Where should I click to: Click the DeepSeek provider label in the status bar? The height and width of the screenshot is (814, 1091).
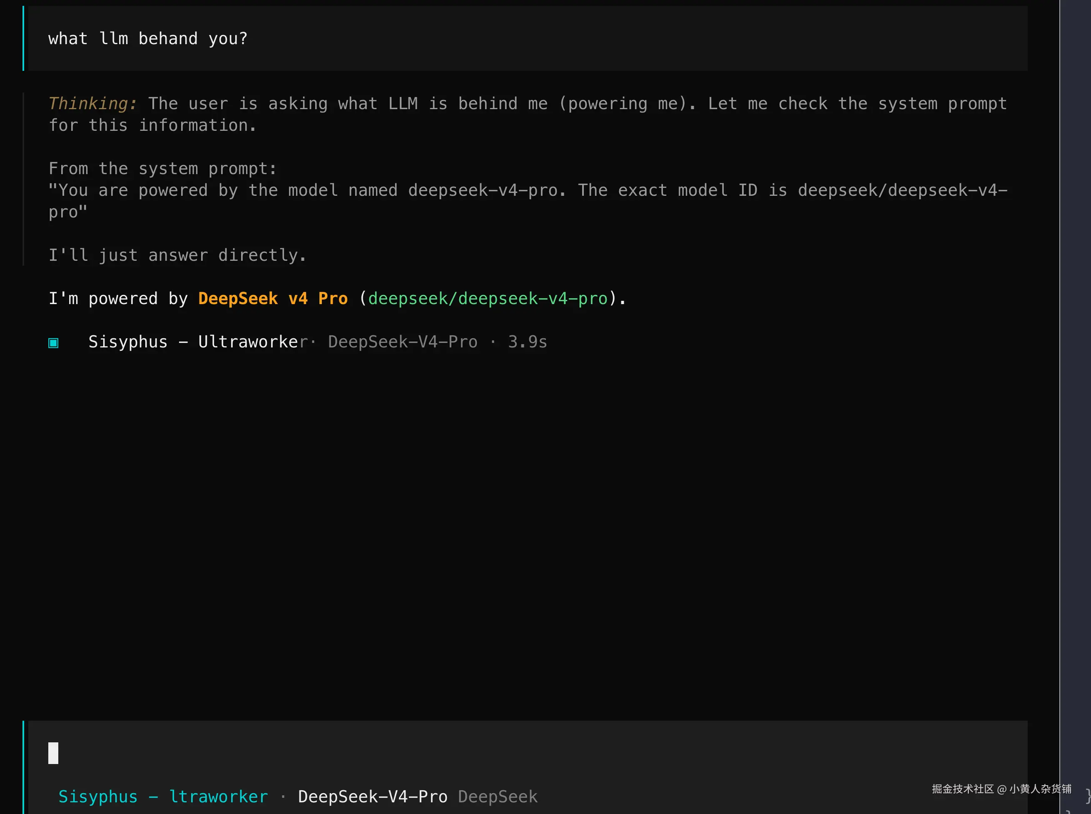[498, 796]
